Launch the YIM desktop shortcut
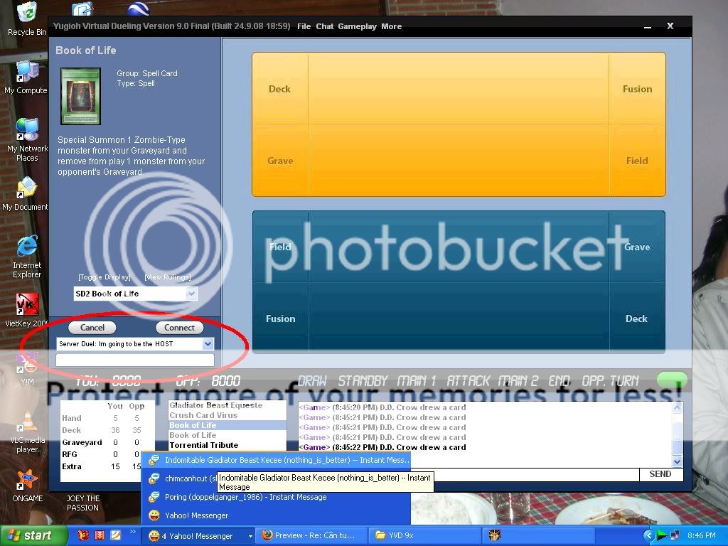 [27, 369]
